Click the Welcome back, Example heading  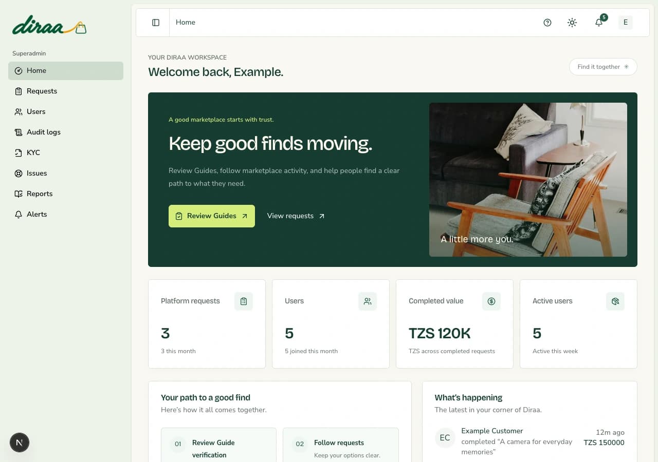point(215,72)
